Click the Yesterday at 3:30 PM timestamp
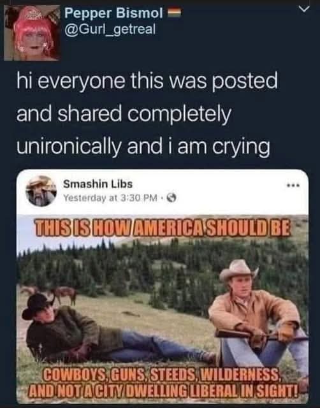The image size is (320, 408). [110, 198]
